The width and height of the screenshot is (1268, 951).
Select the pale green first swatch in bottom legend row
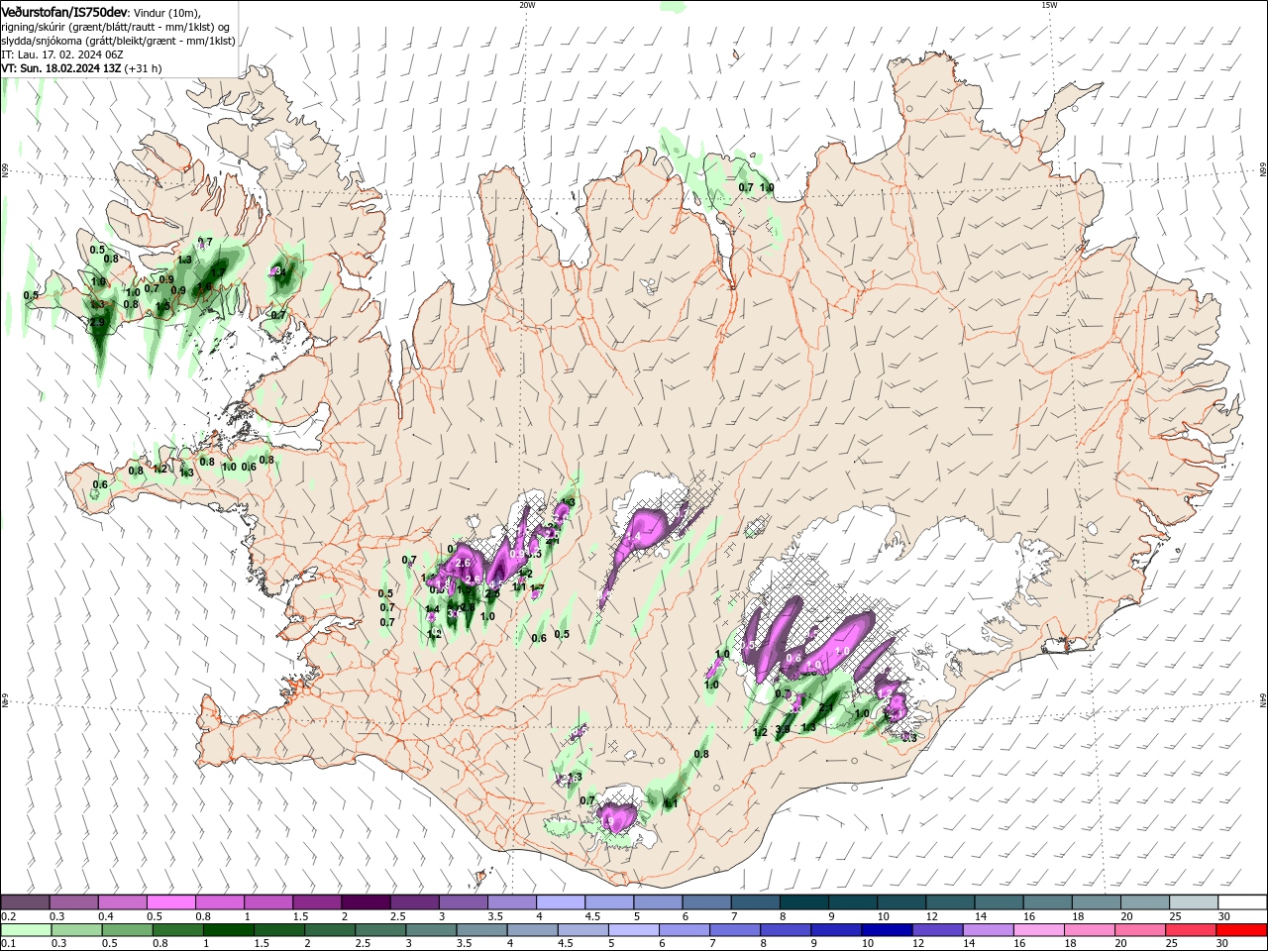[x=25, y=930]
